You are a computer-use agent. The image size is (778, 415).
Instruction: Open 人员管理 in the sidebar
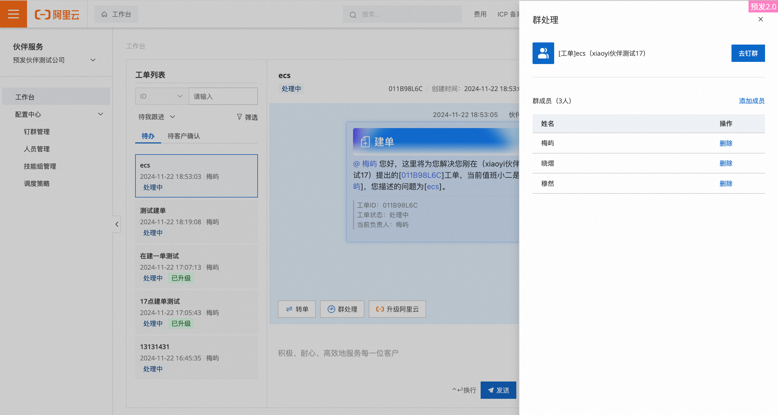tap(37, 149)
